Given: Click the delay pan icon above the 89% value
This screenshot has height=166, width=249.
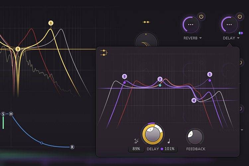Looking at the screenshot, I should (x=135, y=141).
